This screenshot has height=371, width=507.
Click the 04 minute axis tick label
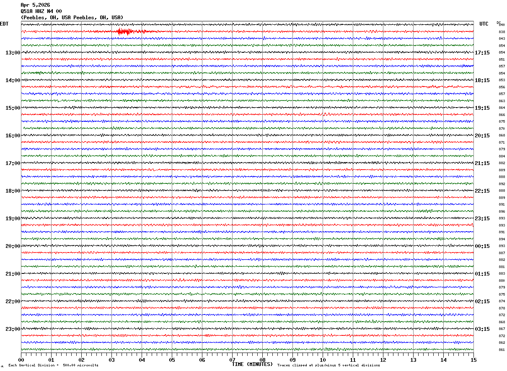(x=142, y=360)
